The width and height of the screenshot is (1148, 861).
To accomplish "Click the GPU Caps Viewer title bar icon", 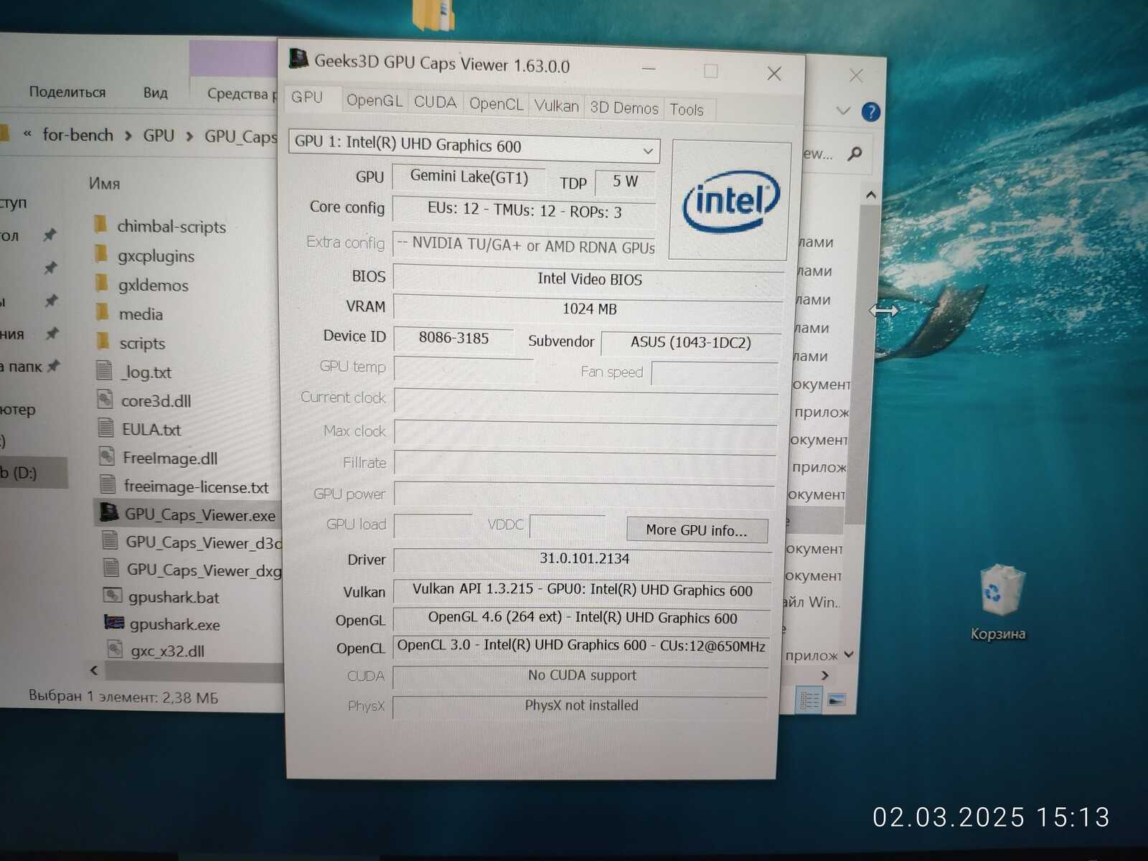I will tap(298, 59).
